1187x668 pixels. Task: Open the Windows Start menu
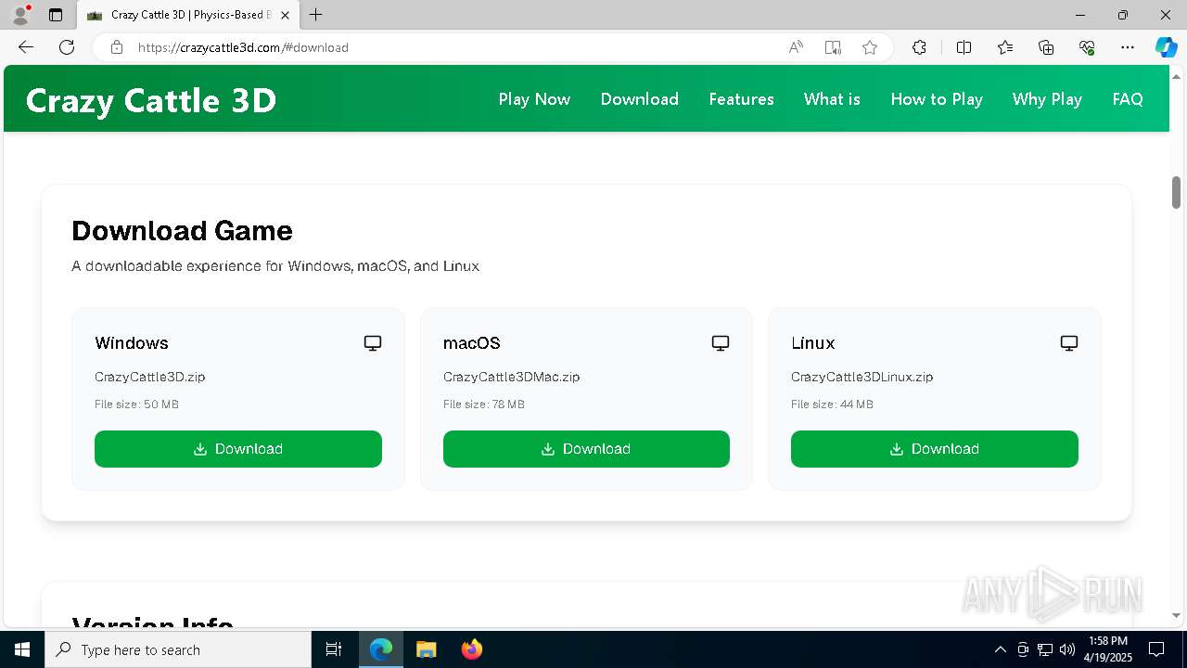(22, 649)
